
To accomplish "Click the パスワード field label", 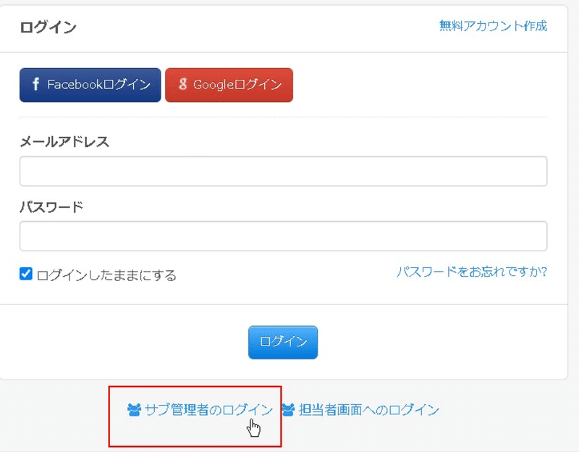I will tap(51, 207).
